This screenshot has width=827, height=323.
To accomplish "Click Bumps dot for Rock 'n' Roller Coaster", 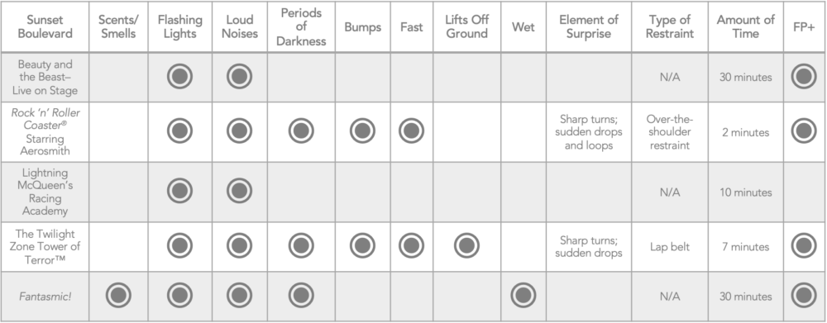I will pyautogui.click(x=362, y=131).
